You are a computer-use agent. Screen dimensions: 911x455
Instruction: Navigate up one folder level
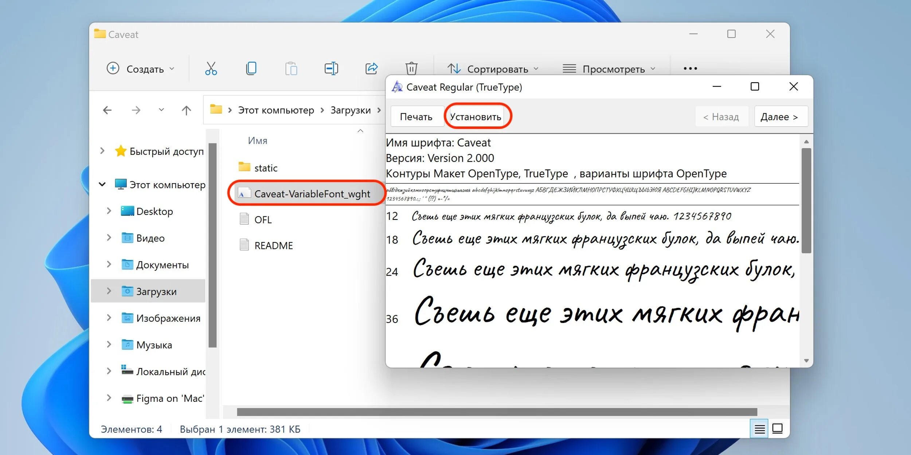click(x=186, y=110)
